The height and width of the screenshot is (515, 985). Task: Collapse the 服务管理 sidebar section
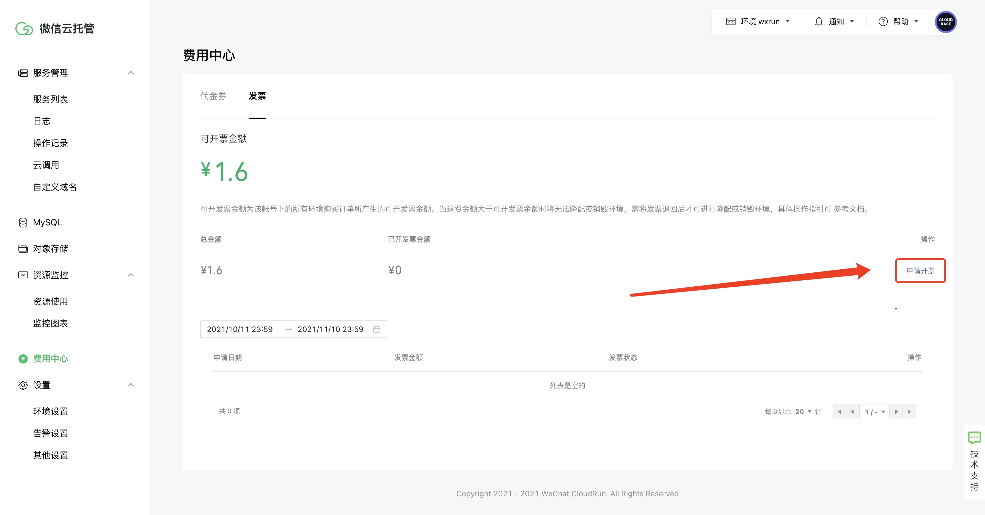pos(131,73)
